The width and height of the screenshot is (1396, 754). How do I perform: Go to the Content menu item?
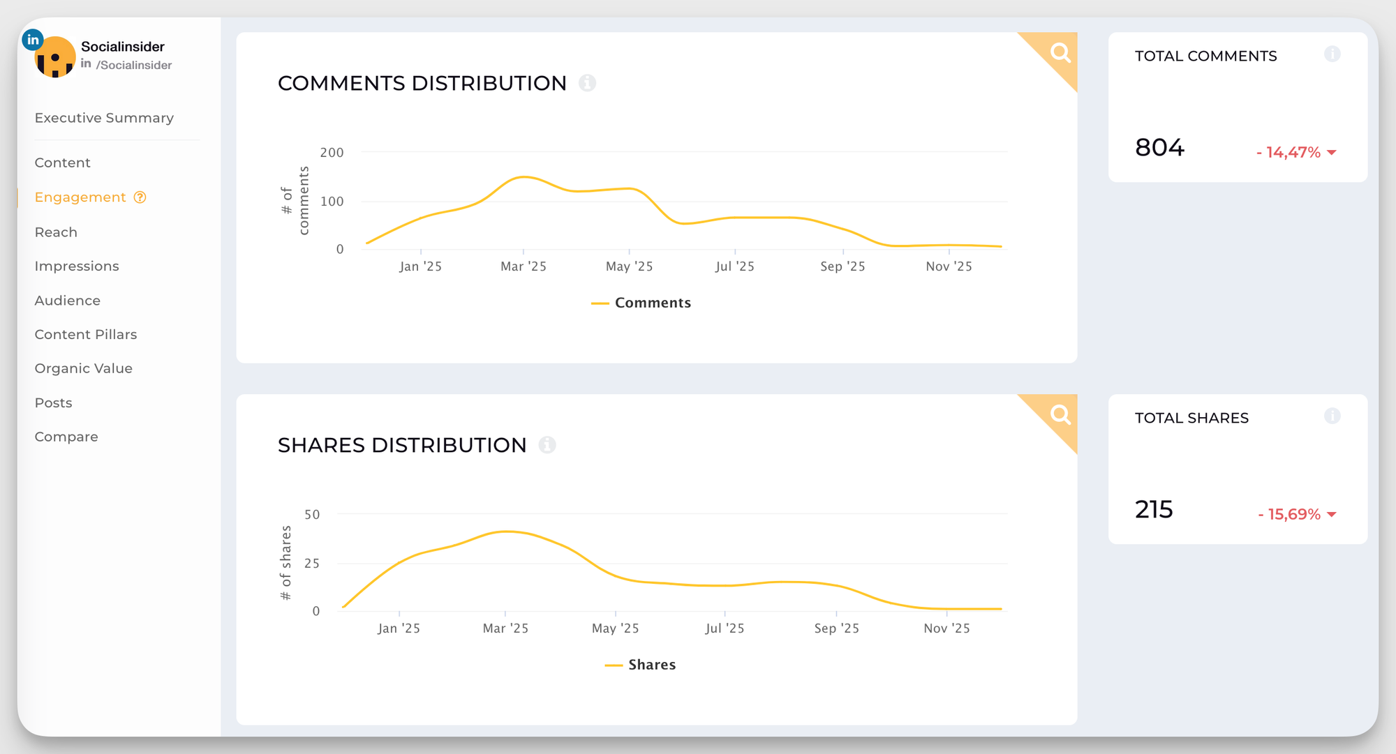(x=62, y=163)
